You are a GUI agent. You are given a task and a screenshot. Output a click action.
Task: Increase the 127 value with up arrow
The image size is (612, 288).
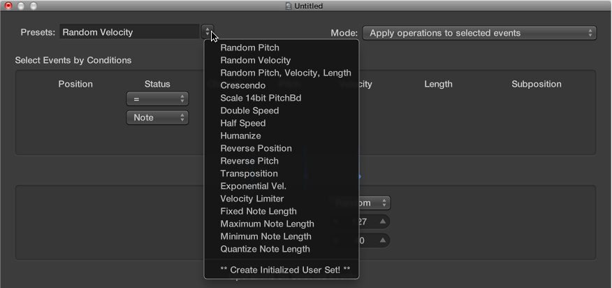point(383,222)
